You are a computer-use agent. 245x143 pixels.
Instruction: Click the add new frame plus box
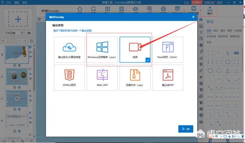18,19
